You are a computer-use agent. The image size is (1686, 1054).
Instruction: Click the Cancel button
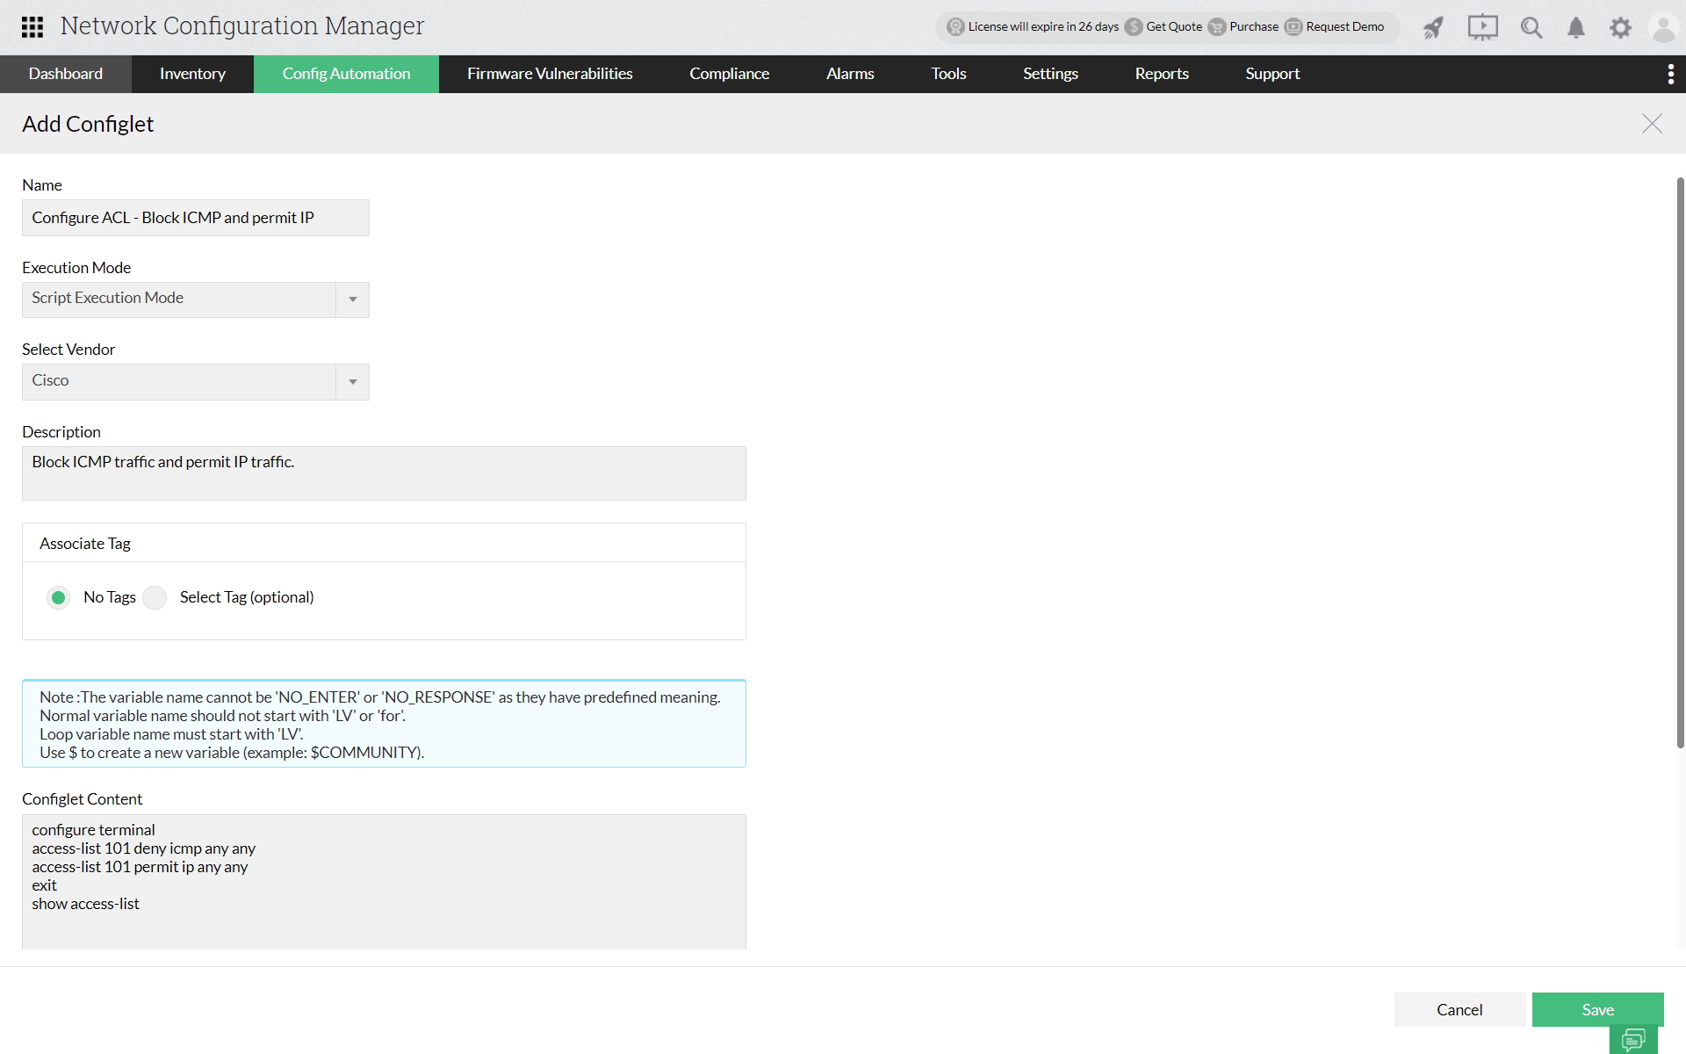(x=1458, y=1009)
